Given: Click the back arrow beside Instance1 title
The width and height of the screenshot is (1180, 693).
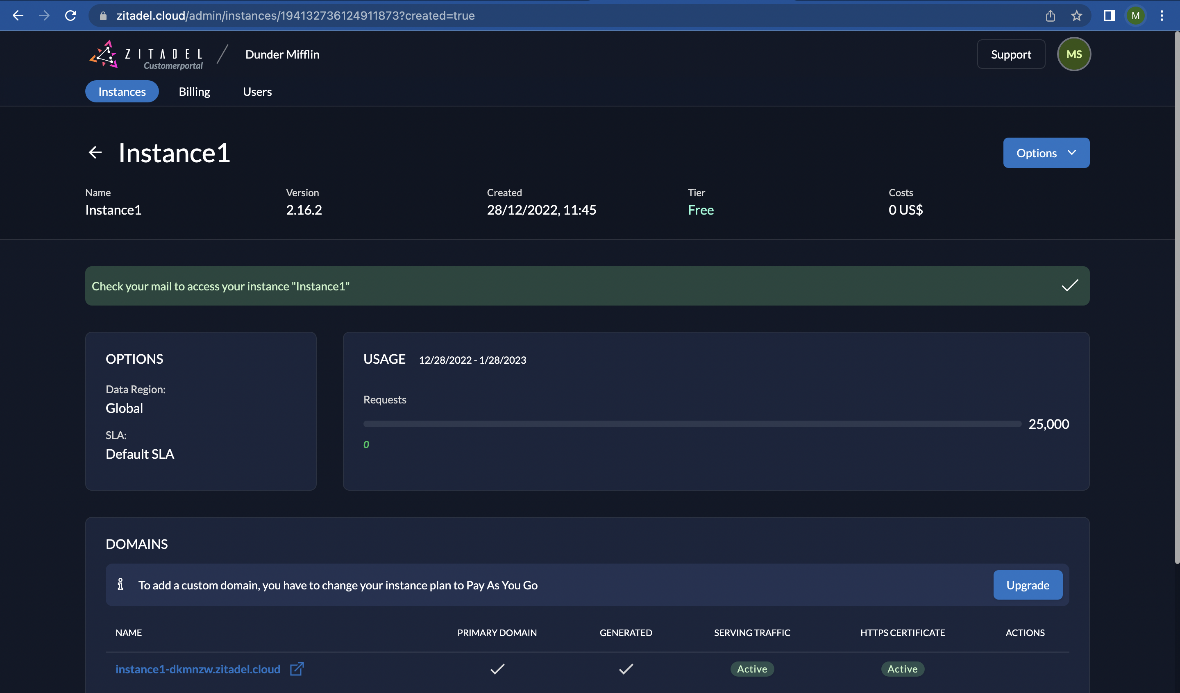Looking at the screenshot, I should click(x=95, y=153).
